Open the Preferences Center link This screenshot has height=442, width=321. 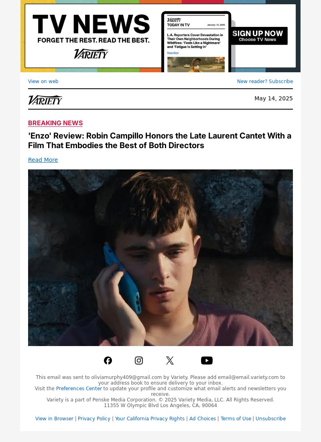coord(79,389)
